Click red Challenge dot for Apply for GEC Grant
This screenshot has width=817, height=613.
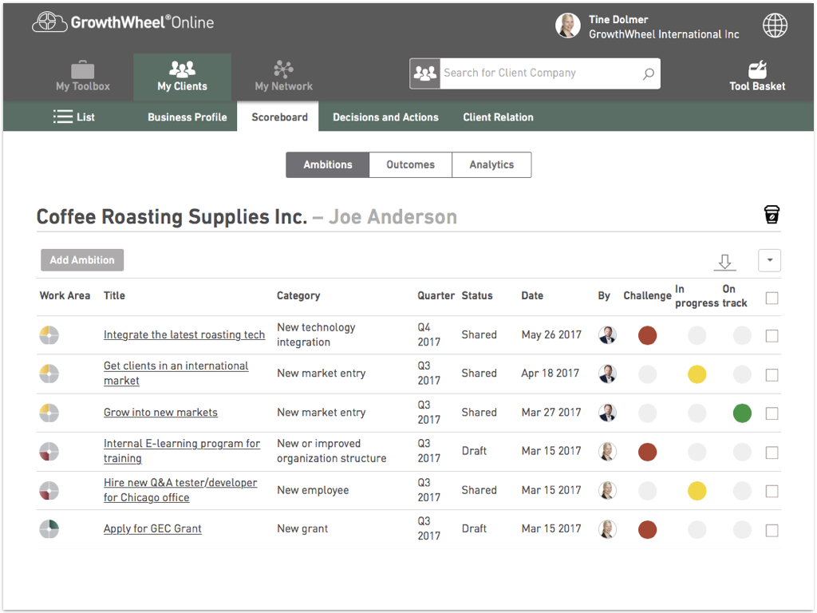tap(647, 530)
